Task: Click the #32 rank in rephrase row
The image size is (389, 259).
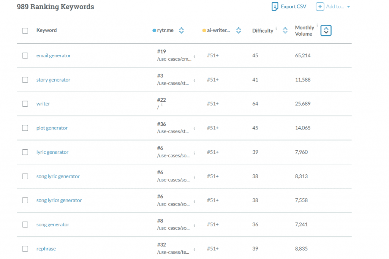Action: (x=161, y=245)
